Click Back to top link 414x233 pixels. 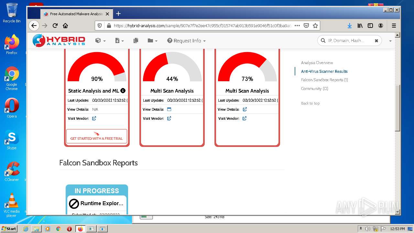point(310,104)
